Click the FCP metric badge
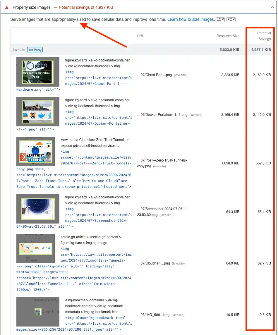This screenshot has width=278, height=335. click(231, 20)
